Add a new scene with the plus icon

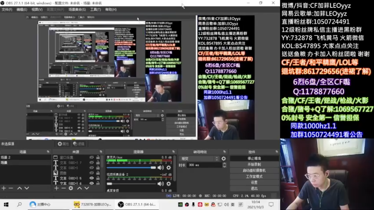coord(4,188)
